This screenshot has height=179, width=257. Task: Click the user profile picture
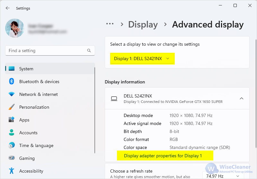(x=15, y=28)
